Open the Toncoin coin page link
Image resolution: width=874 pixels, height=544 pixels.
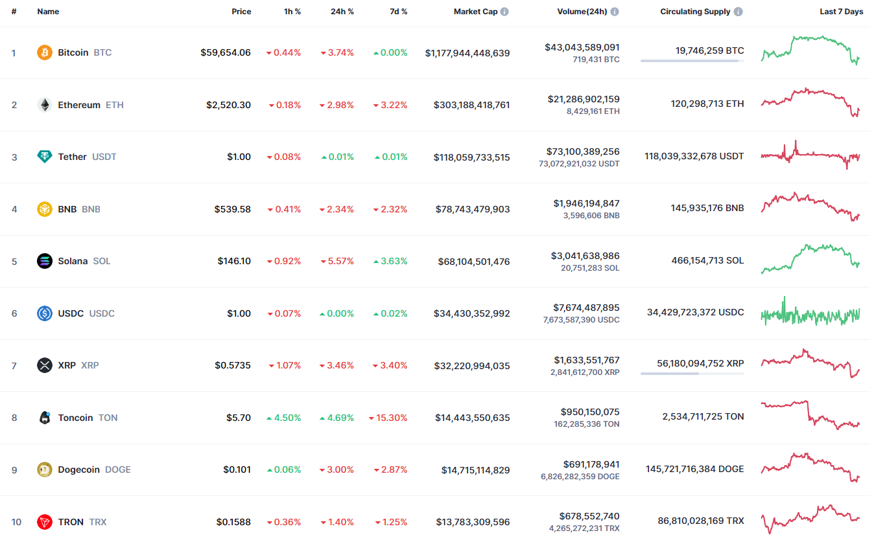click(x=75, y=418)
